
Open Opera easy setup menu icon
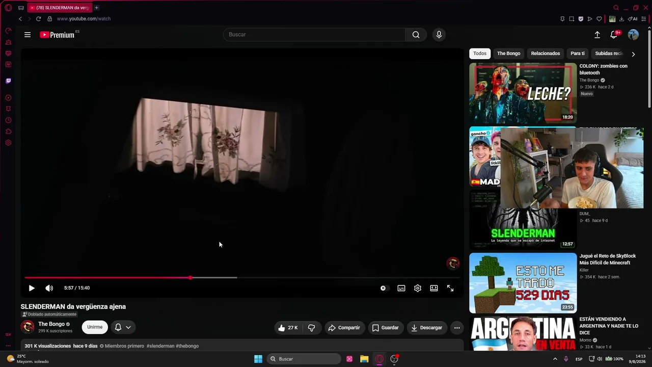click(644, 19)
